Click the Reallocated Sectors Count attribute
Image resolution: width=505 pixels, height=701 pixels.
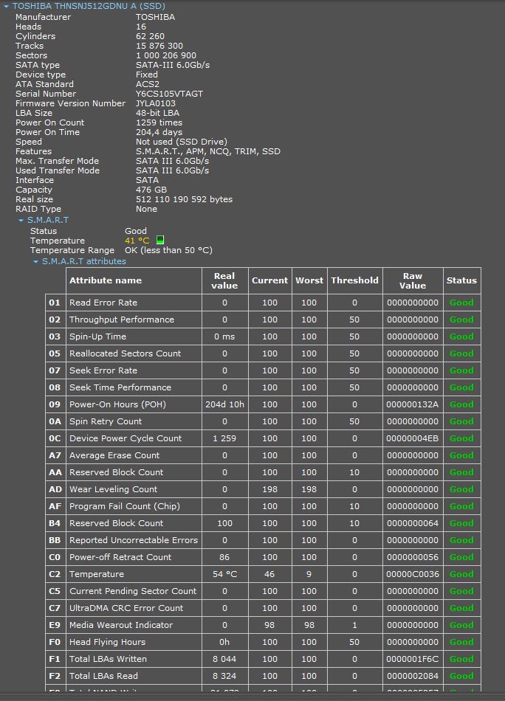pos(125,353)
